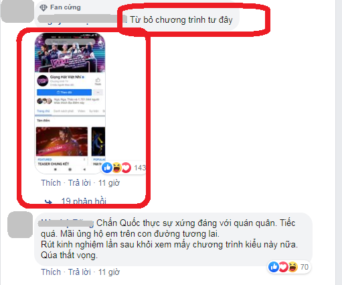Click the heart reaction on Chấn Quốc comment
The image size is (342, 285).
[x=283, y=267]
